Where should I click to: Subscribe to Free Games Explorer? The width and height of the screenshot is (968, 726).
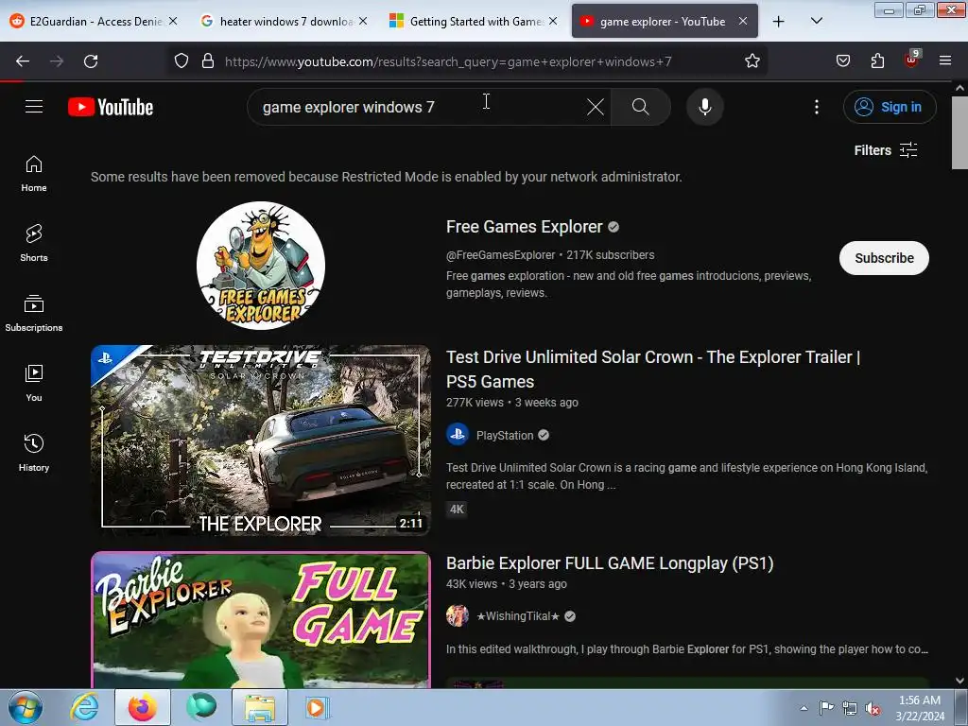point(884,258)
